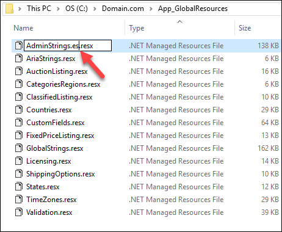282x232 pixels.
Task: Click in the AdminStrings.es.resx rename field
Action: click(x=68, y=46)
